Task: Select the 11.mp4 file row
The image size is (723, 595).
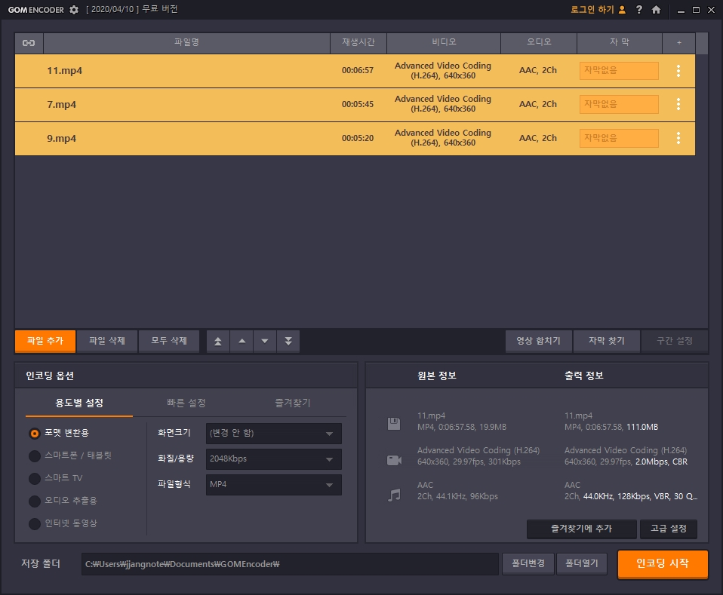Action: coord(355,71)
